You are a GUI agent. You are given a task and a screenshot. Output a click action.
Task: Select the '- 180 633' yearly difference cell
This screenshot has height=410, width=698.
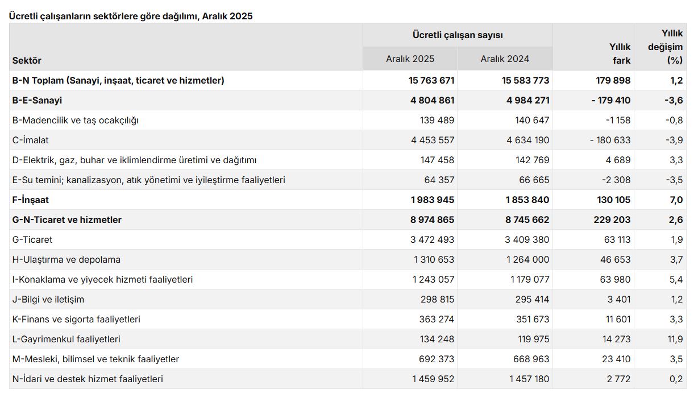pos(610,140)
